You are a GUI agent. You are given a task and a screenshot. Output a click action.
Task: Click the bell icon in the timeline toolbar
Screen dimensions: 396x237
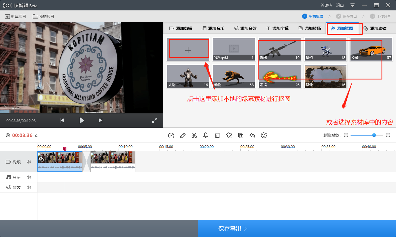click(x=206, y=135)
